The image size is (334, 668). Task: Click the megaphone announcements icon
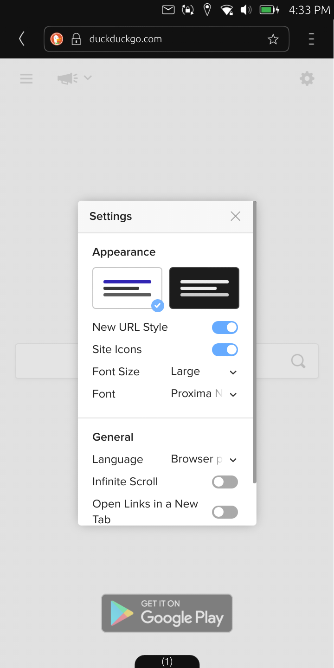(x=68, y=78)
